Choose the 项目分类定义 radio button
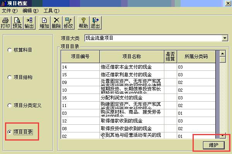Screen dimensions: 232x154 (x=9, y=105)
